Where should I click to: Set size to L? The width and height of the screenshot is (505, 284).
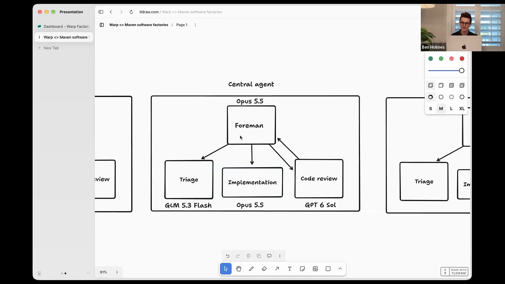point(451,109)
